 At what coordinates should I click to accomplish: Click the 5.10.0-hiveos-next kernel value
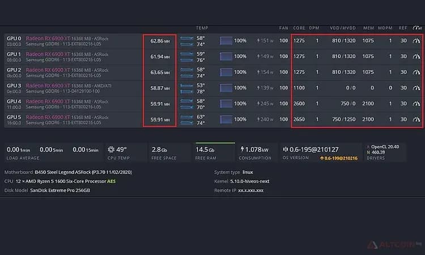[250, 181]
